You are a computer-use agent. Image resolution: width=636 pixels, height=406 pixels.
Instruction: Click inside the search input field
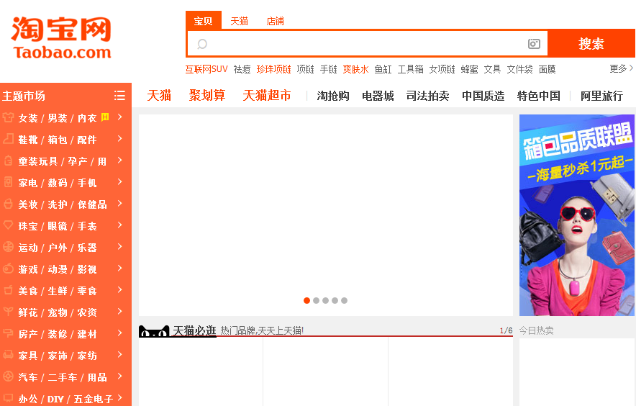coord(368,43)
